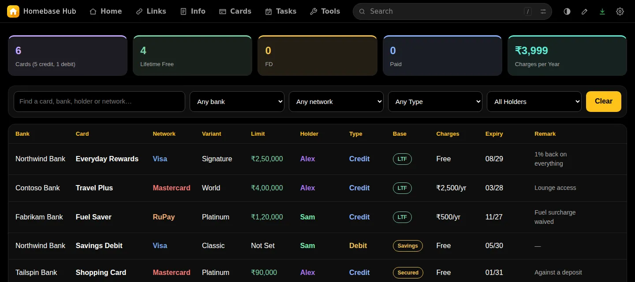The image size is (635, 282).
Task: Open search filter options sliders icon
Action: [x=543, y=11]
